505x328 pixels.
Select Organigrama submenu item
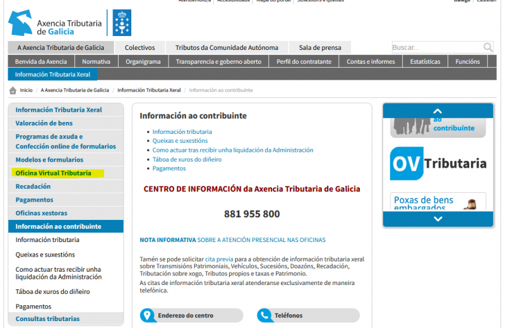143,61
